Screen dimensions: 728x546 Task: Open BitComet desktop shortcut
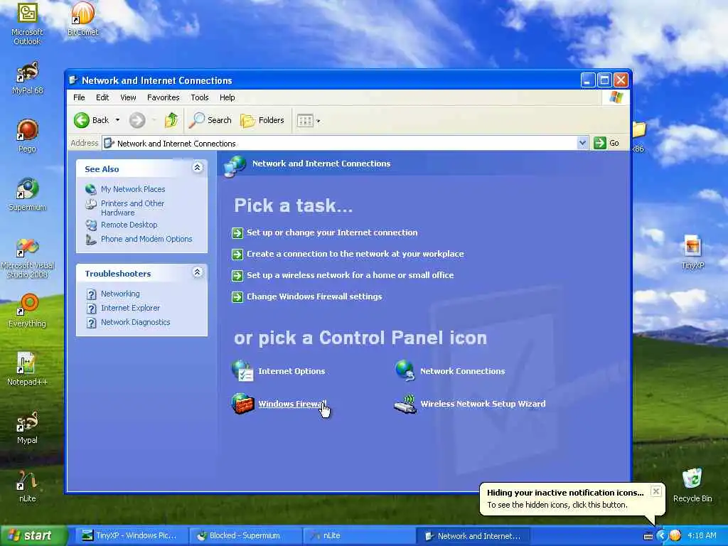tap(83, 19)
